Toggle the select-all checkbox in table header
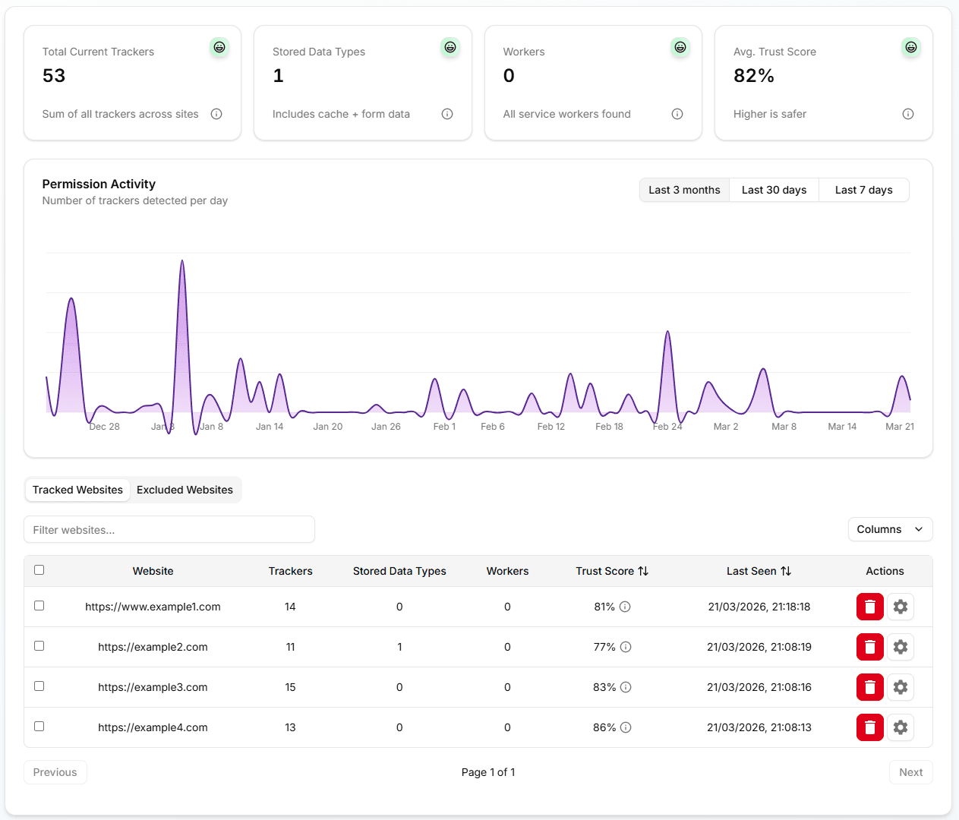 tap(39, 570)
